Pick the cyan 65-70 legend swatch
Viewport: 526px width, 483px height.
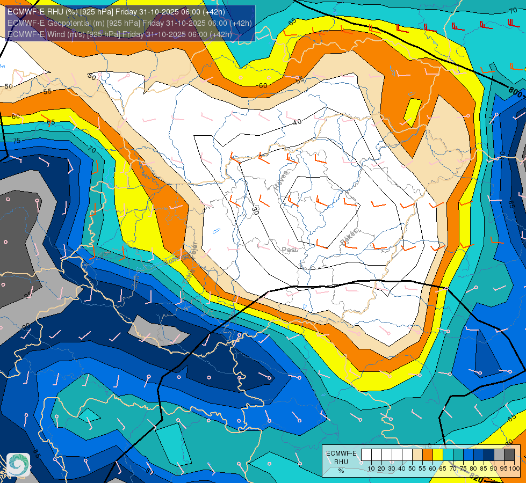448,455
